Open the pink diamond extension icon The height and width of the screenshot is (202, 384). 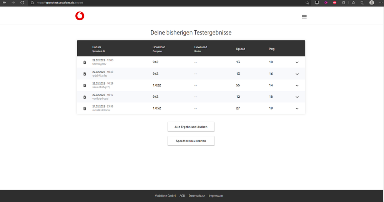coord(326,3)
